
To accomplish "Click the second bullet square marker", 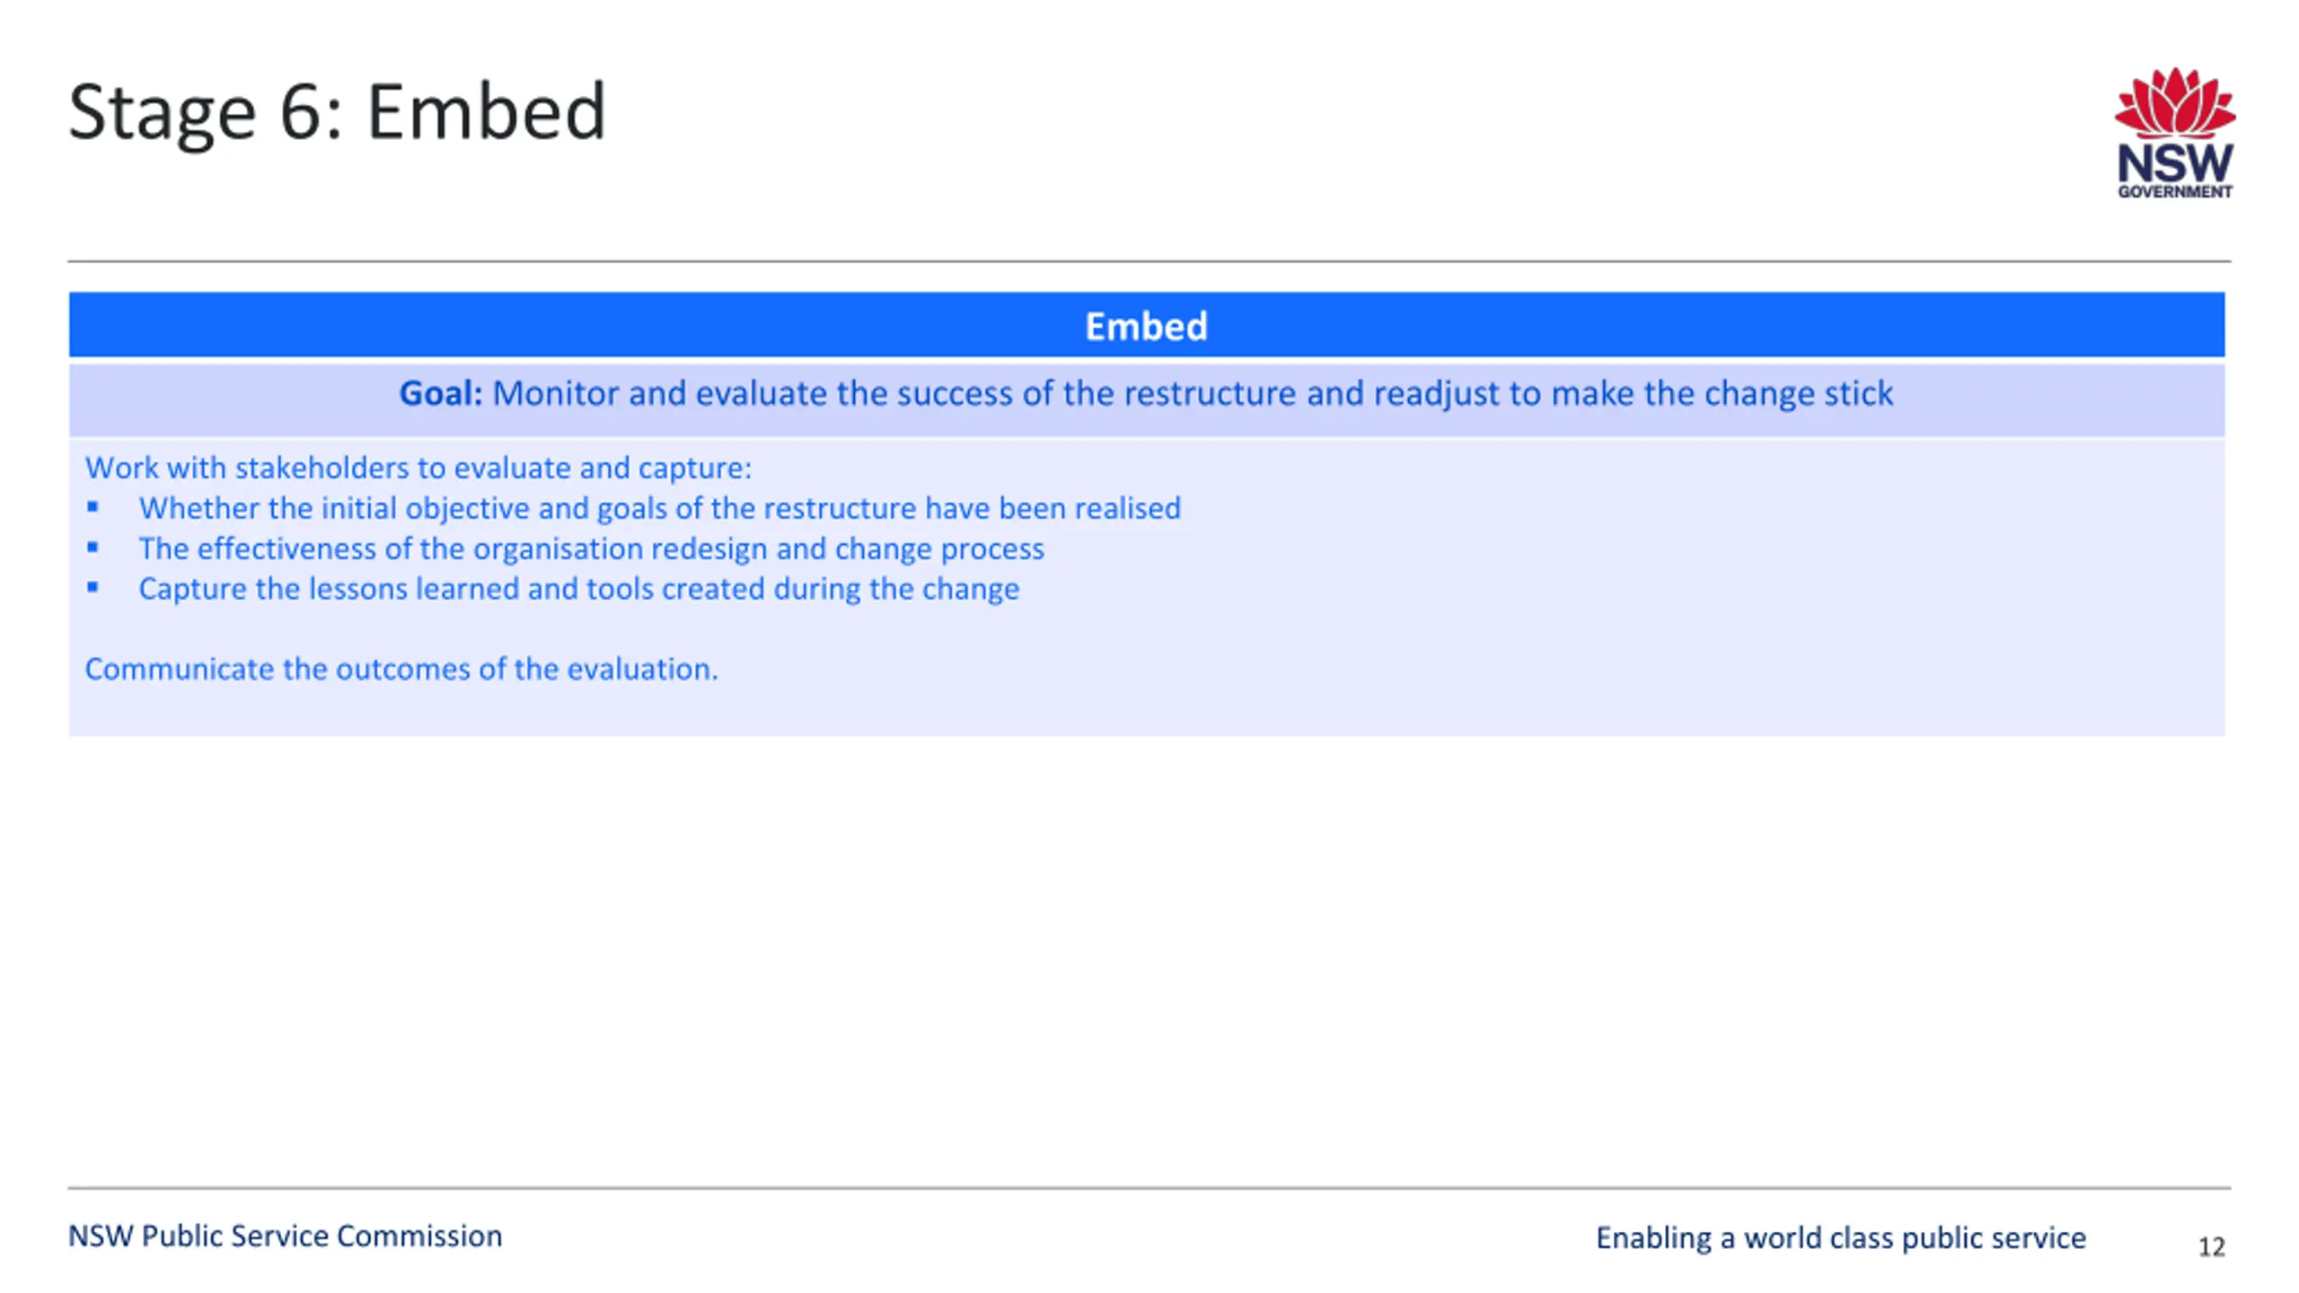I will [x=92, y=547].
